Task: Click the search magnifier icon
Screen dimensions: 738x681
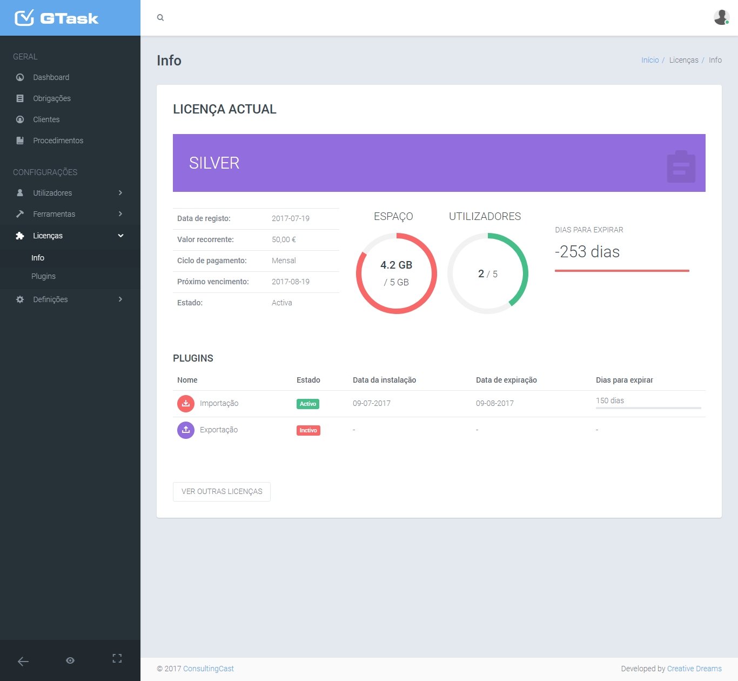Action: click(x=160, y=18)
